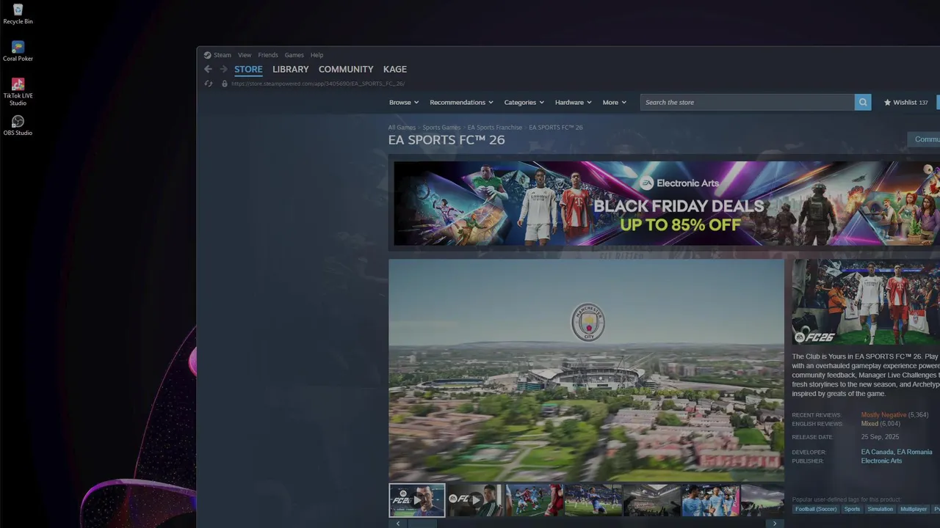This screenshot has height=528, width=940.
Task: Click the Manchester City stadium video player
Action: point(586,370)
